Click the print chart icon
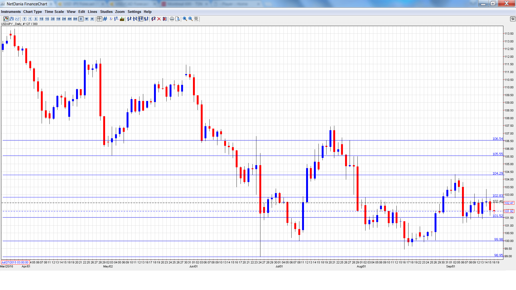Image resolution: width=516 pixels, height=290 pixels. point(172,19)
